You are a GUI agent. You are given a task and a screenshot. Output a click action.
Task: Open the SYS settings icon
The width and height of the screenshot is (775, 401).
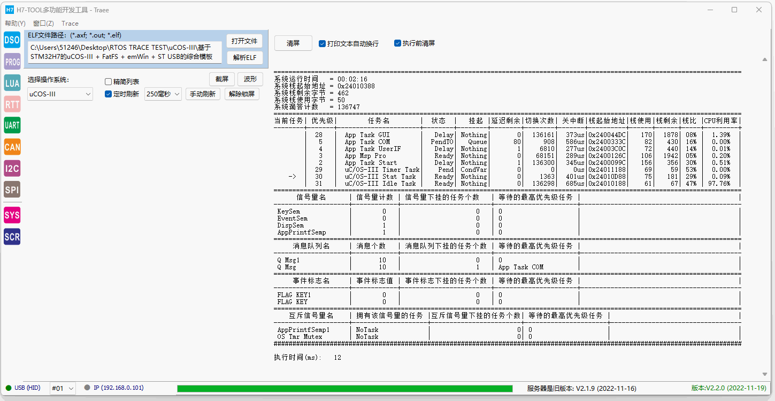click(x=12, y=215)
